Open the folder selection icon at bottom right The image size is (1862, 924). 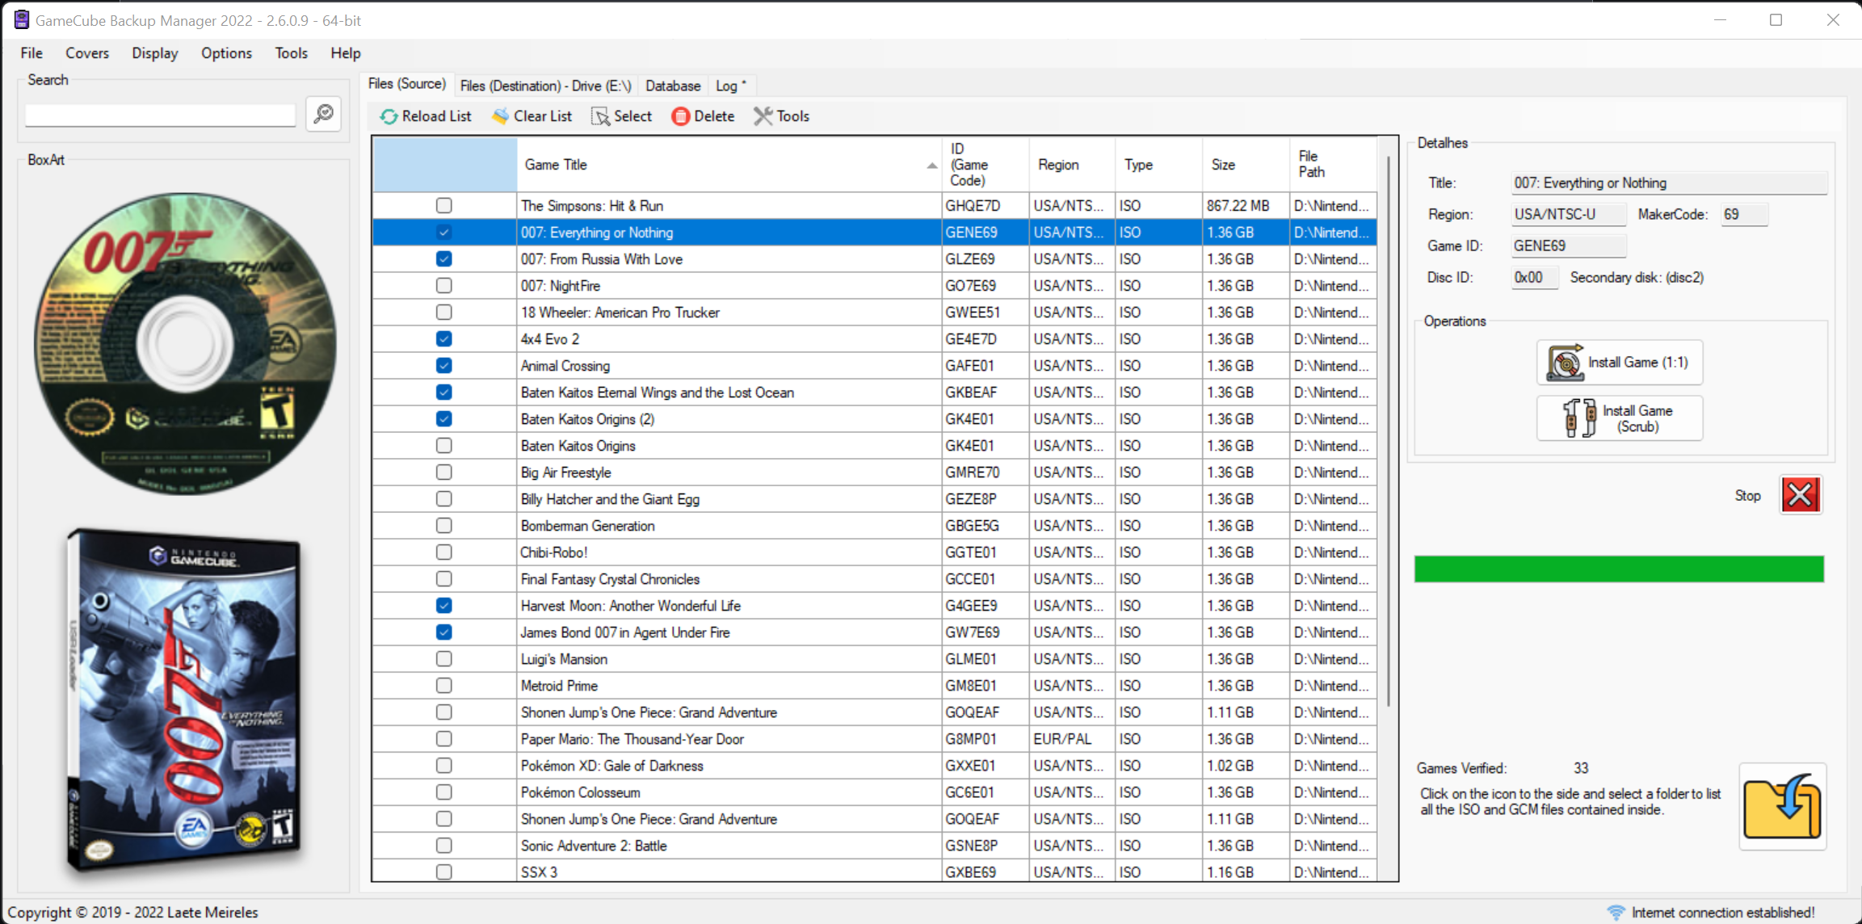[1782, 807]
